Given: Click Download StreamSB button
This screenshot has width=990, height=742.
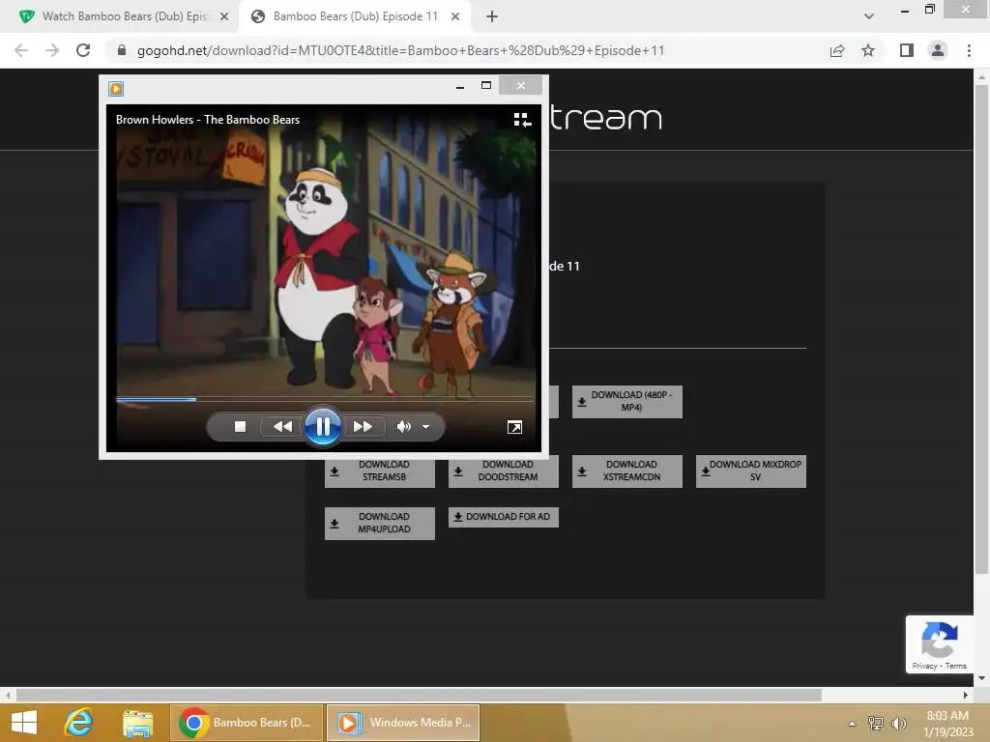Looking at the screenshot, I should click(379, 471).
